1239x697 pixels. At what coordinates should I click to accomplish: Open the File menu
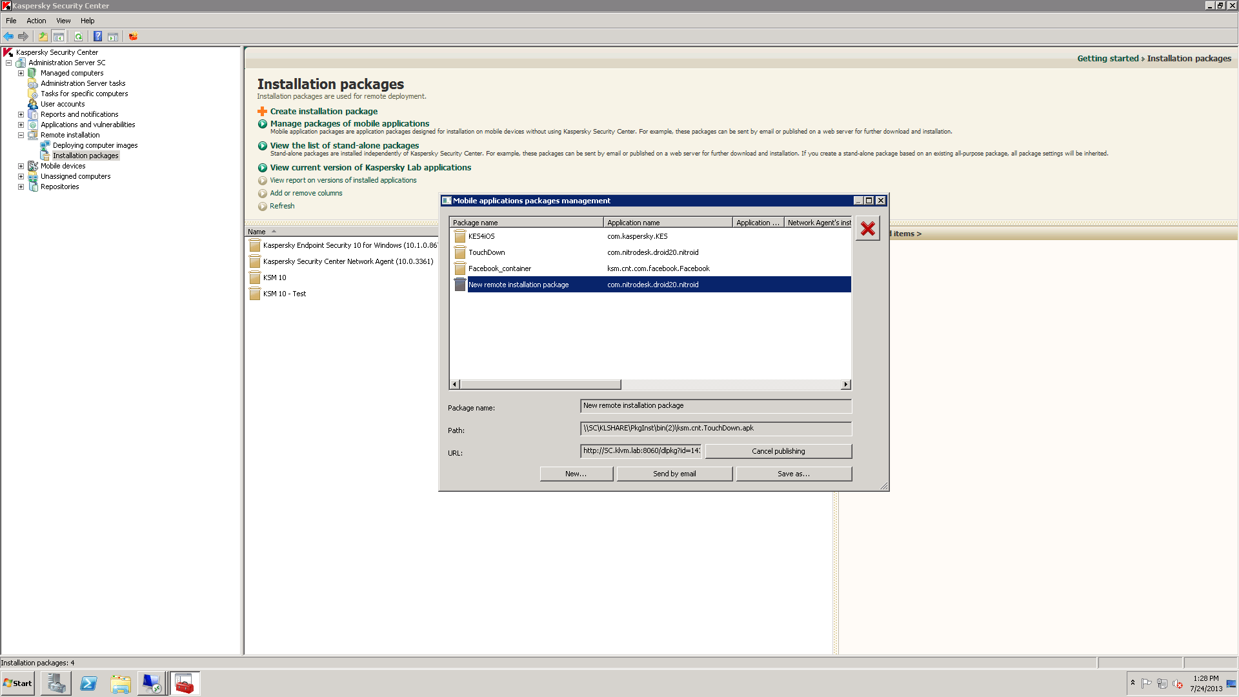point(11,21)
